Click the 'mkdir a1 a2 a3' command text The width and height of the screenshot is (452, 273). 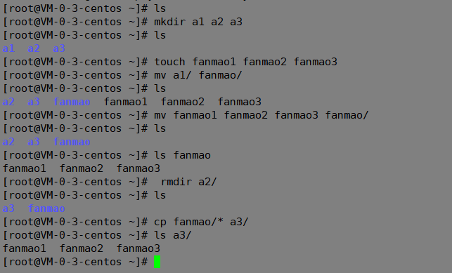[x=198, y=22]
